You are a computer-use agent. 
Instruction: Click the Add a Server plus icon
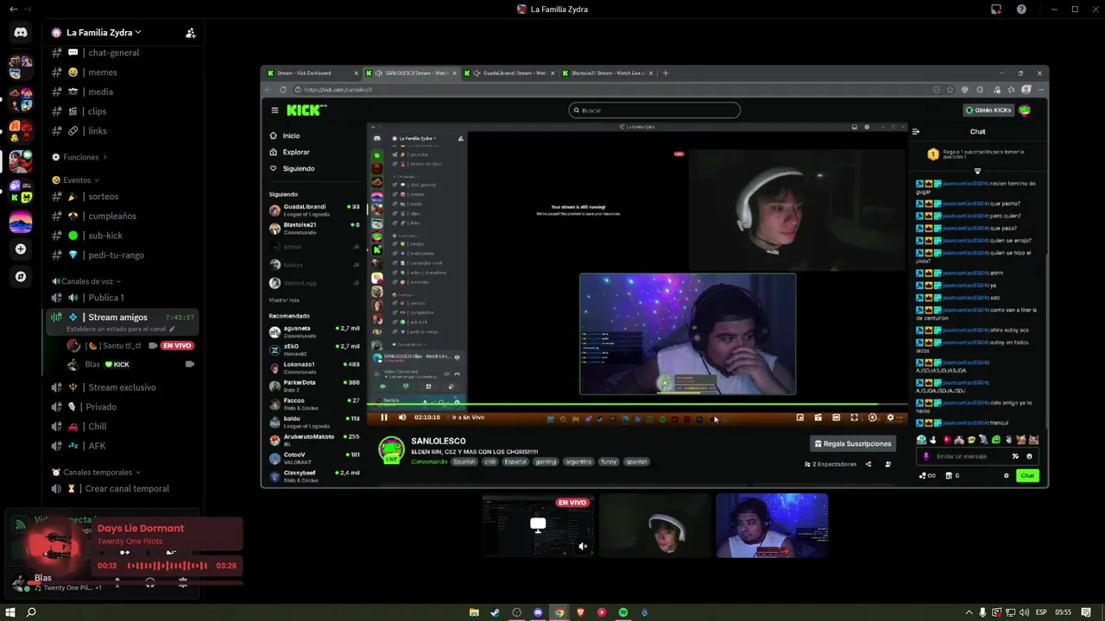point(21,249)
